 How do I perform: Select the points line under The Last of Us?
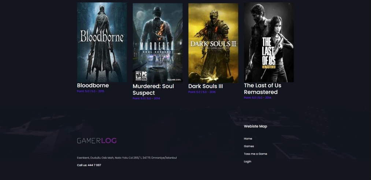pos(257,98)
